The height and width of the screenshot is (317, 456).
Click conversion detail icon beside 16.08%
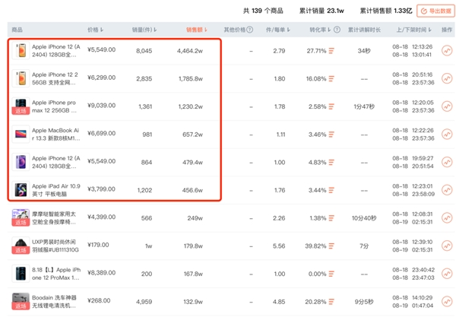pos(331,79)
